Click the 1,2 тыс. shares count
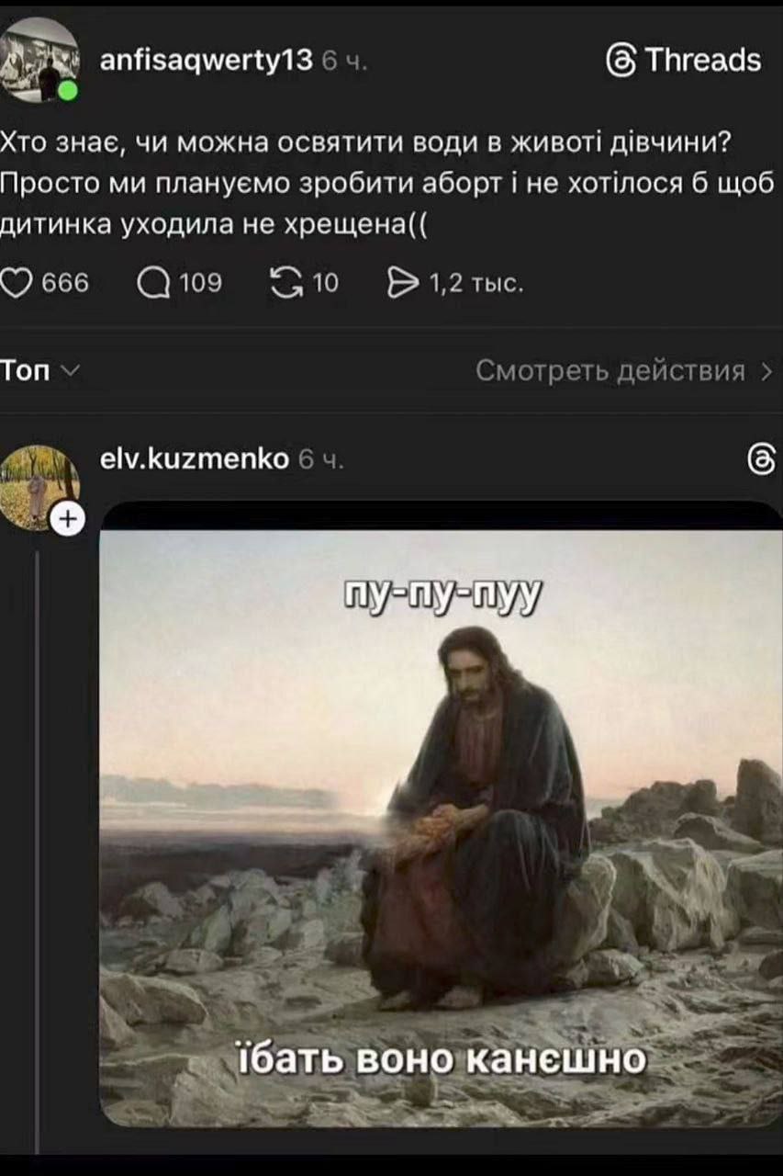 [477, 284]
